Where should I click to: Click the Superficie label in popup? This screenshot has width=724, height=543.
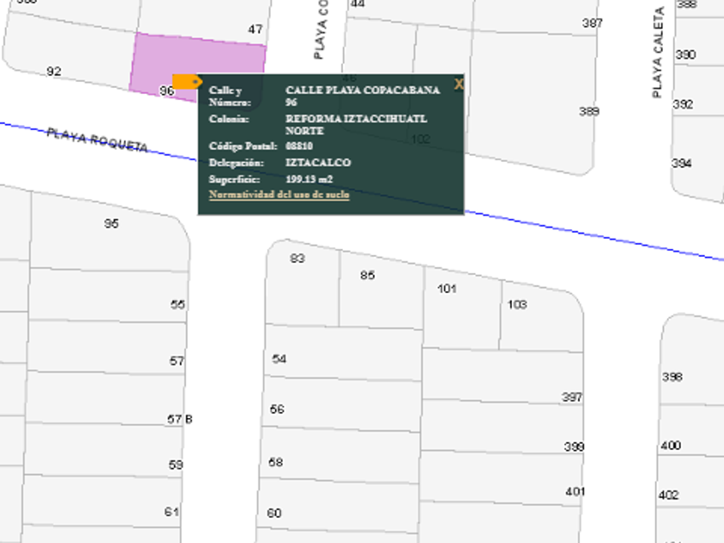234,179
